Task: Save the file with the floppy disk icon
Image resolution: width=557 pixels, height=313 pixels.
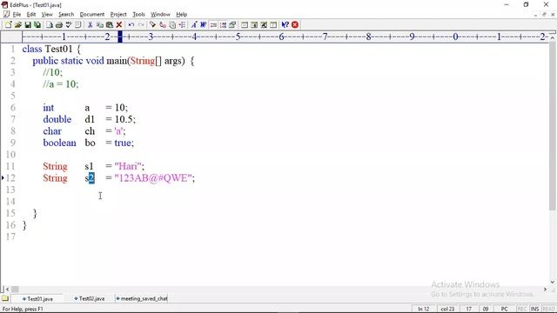Action: tap(28, 25)
